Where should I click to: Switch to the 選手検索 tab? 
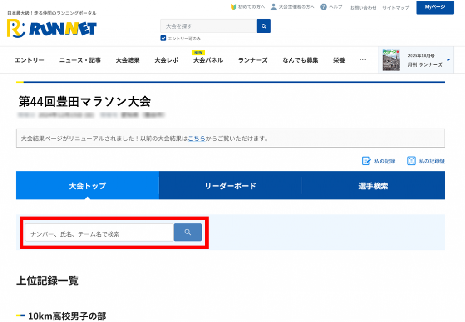(373, 186)
